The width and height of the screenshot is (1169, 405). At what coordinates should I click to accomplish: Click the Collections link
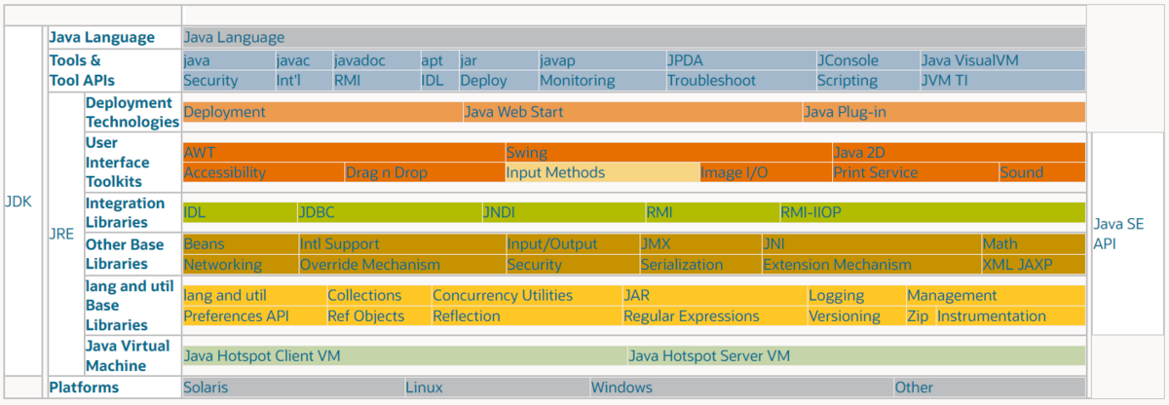pyautogui.click(x=364, y=295)
